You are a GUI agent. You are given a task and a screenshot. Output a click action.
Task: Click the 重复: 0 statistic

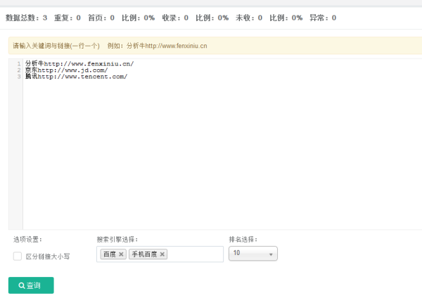68,18
